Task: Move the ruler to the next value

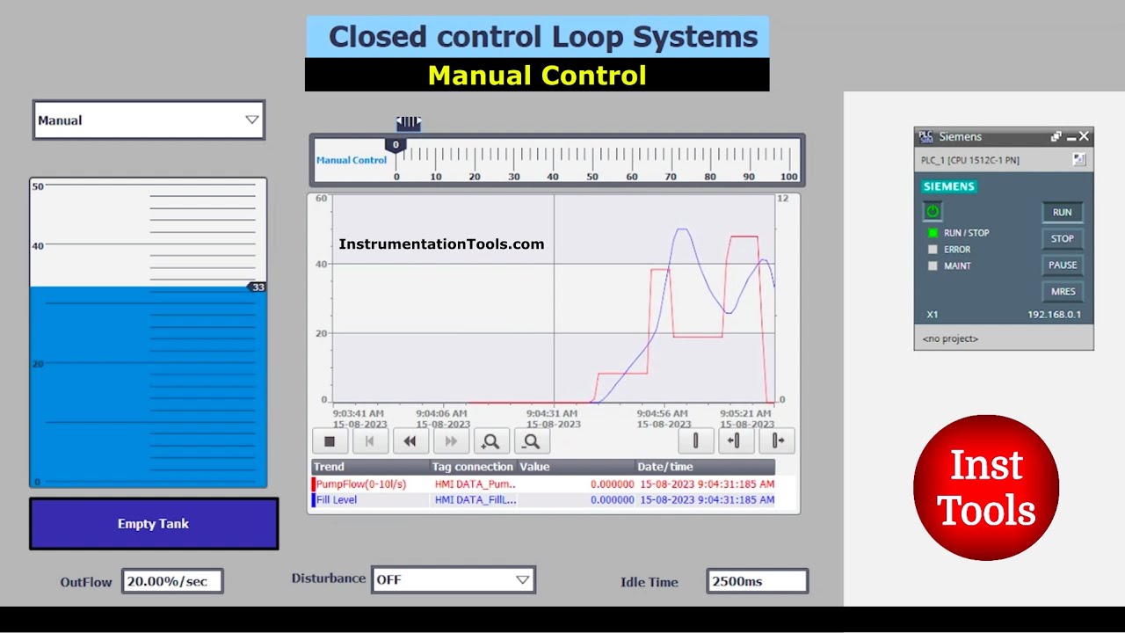Action: pyautogui.click(x=777, y=440)
